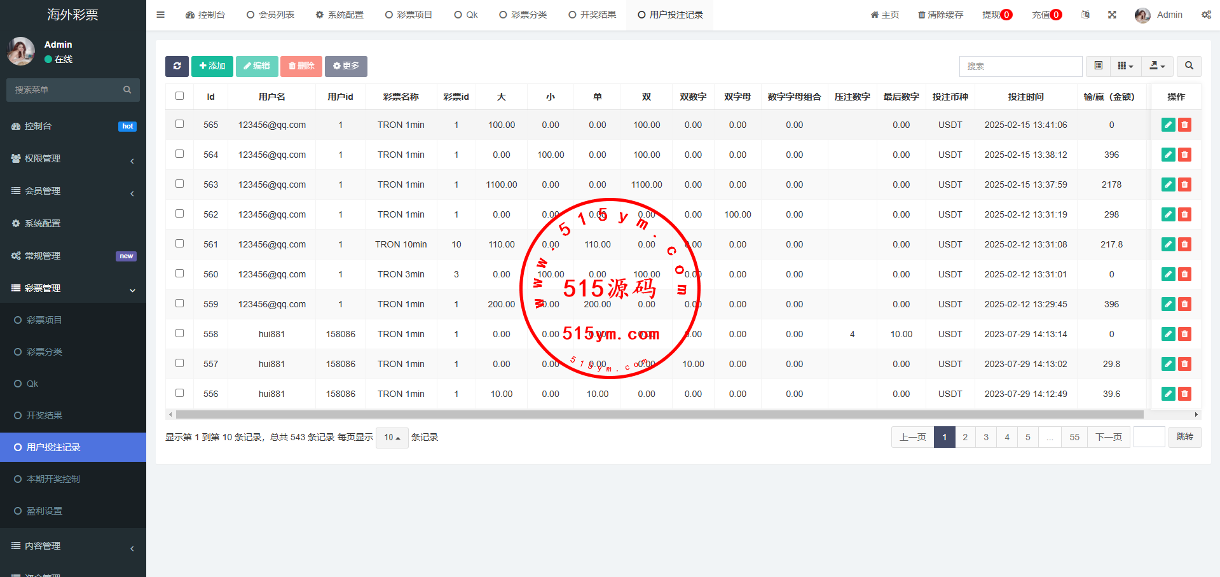This screenshot has height=577, width=1220.
Task: Click red delete icon for record 560
Action: (1184, 275)
